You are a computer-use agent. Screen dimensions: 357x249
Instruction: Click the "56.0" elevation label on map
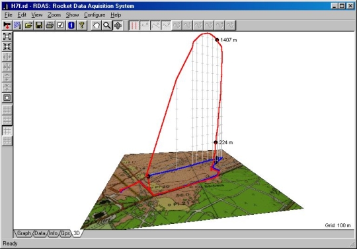(x=183, y=195)
